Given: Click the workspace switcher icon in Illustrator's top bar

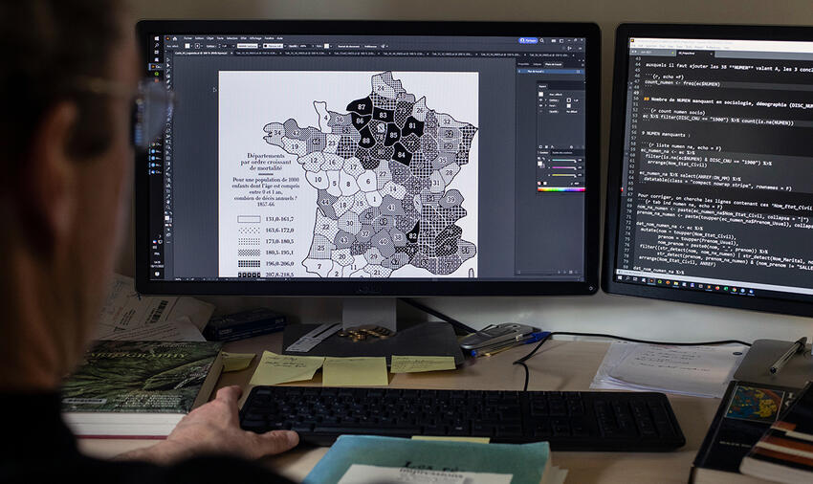Looking at the screenshot, I should pyautogui.click(x=561, y=41).
